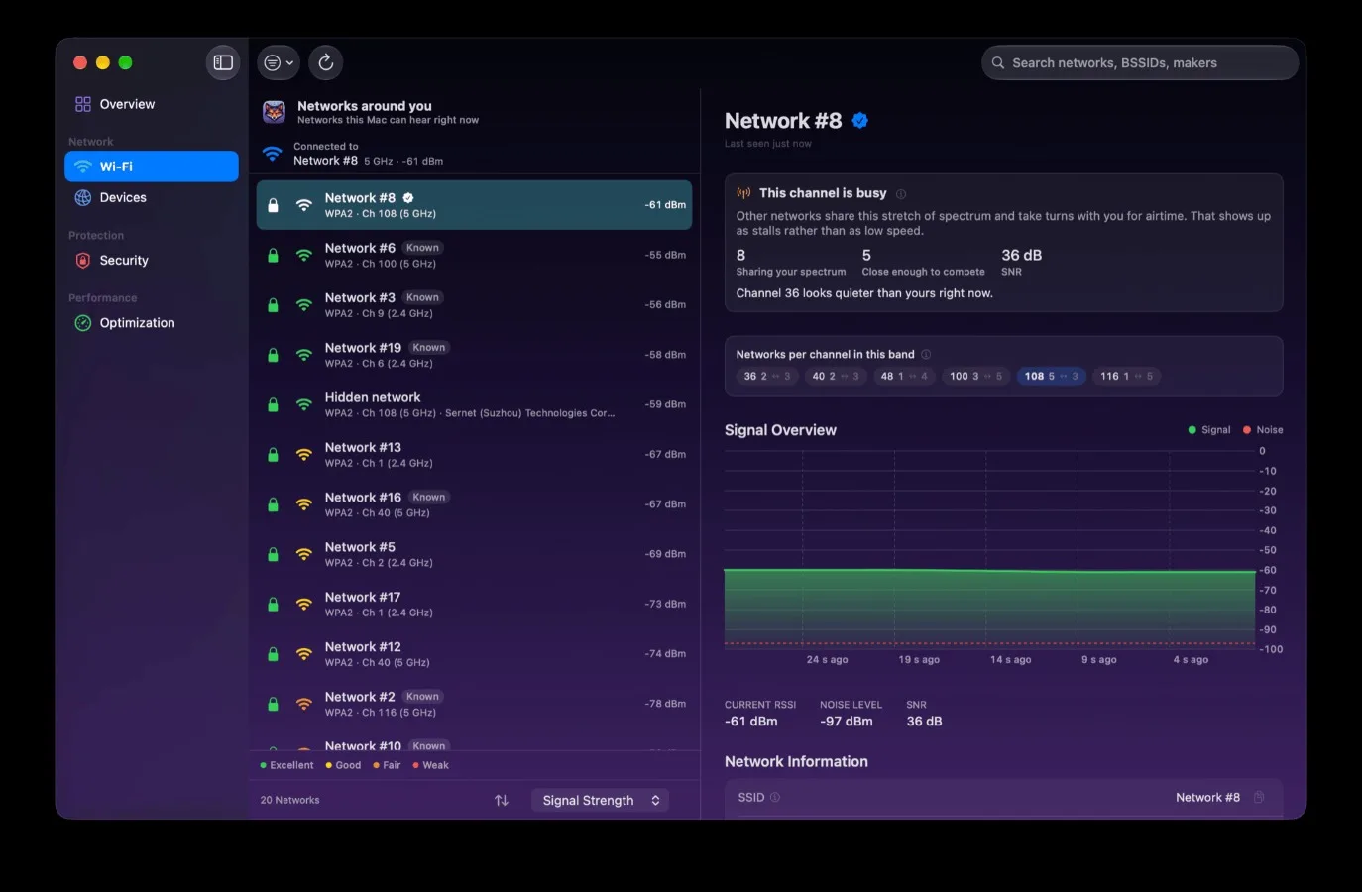Open the Overview section

[152, 104]
